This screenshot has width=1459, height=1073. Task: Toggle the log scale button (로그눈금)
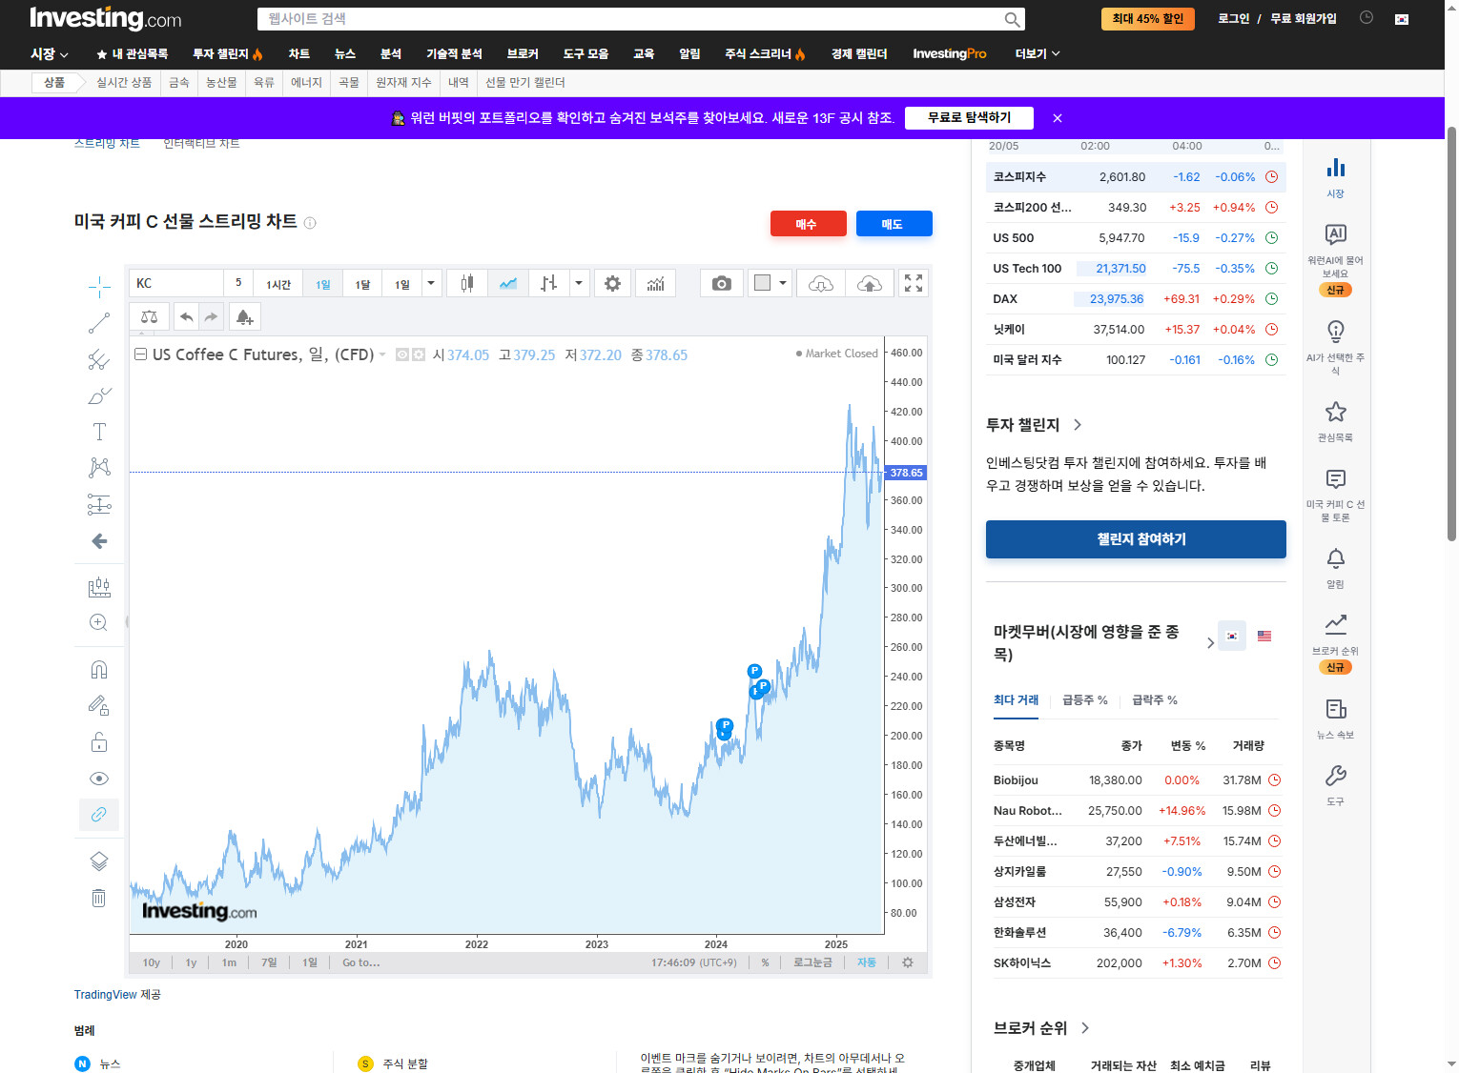coord(812,962)
